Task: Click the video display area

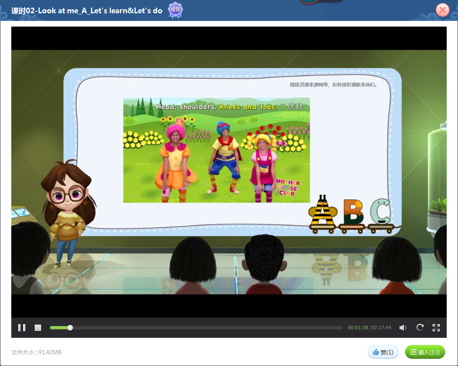Action: [x=229, y=172]
